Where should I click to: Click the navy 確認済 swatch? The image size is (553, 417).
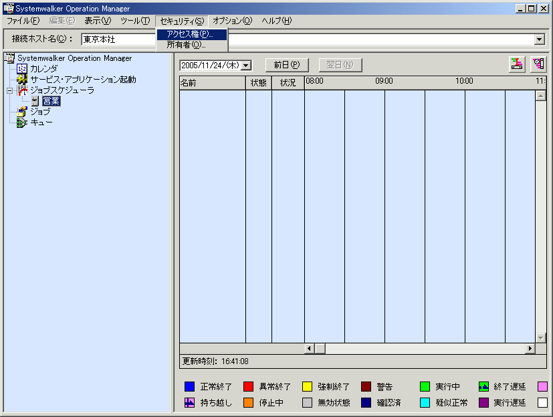coord(366,402)
